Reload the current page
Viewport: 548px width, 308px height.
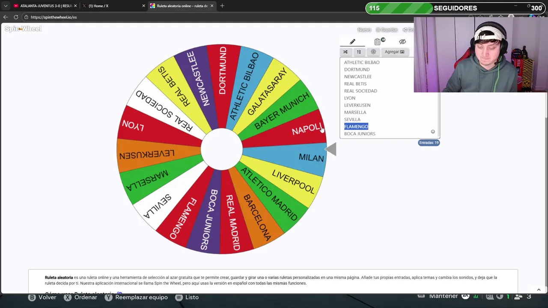coord(16,17)
